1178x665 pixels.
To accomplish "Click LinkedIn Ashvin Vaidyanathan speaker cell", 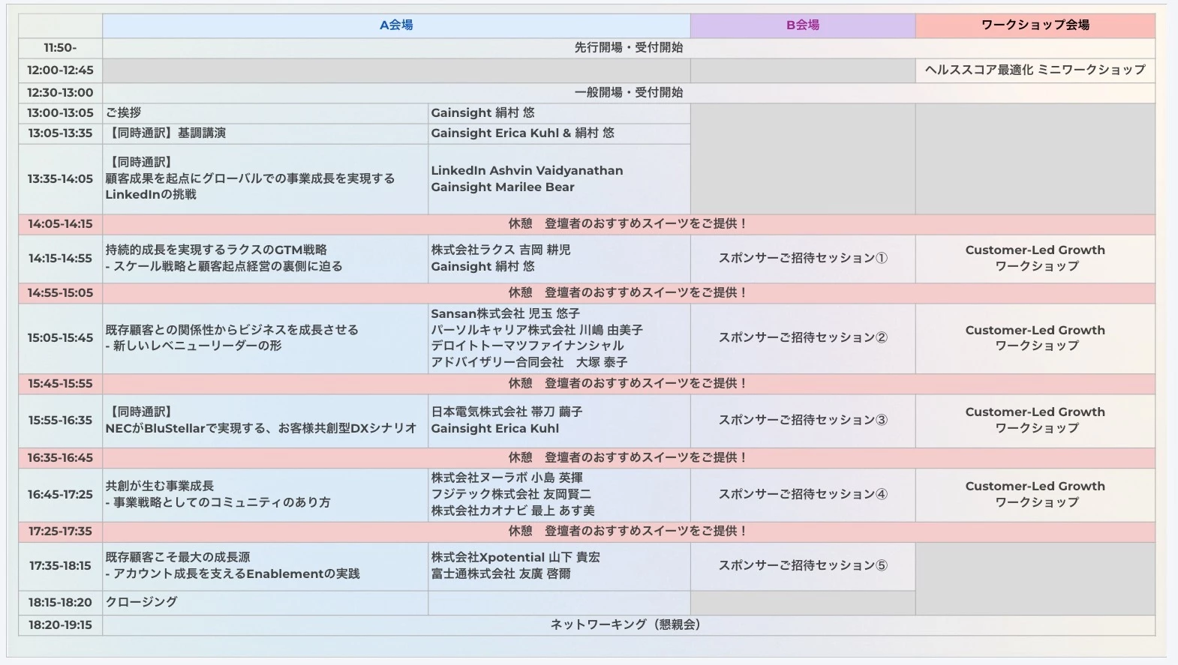I will (x=559, y=178).
